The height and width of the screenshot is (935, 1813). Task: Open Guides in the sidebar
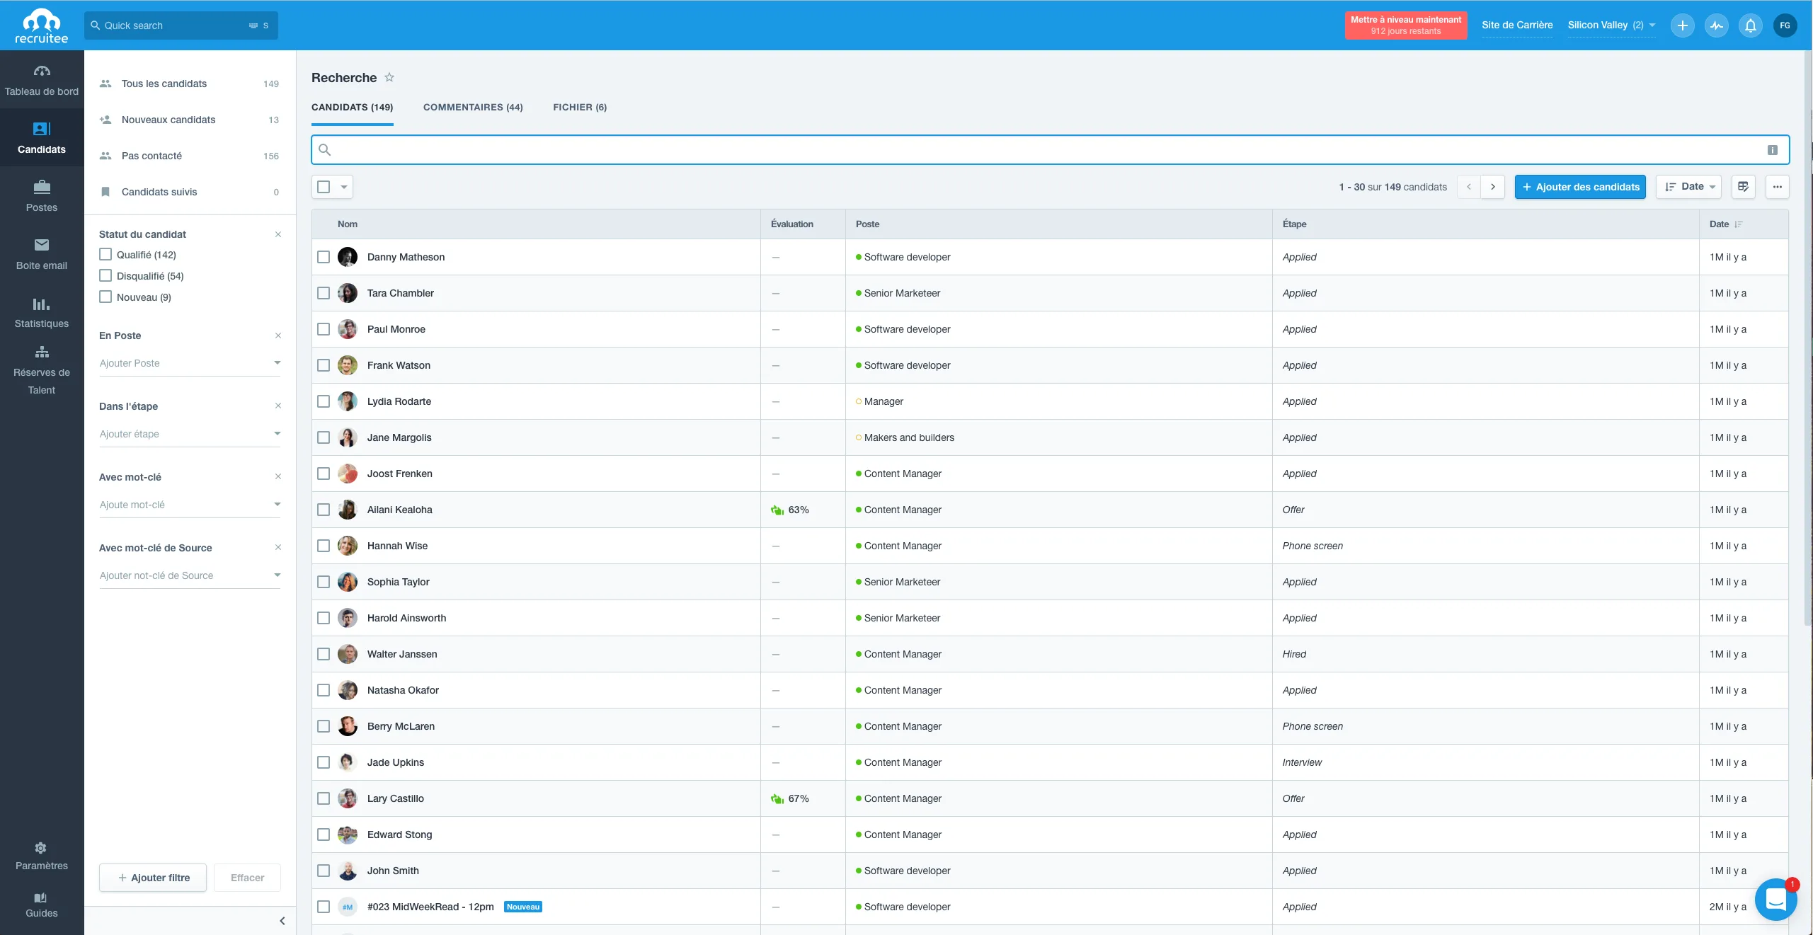pyautogui.click(x=42, y=905)
